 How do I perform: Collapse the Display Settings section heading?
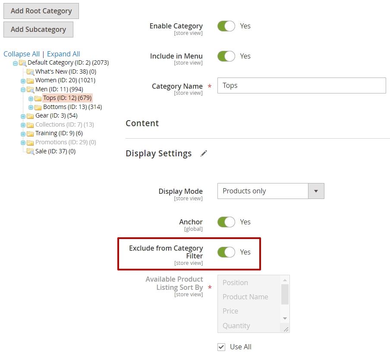click(x=159, y=153)
